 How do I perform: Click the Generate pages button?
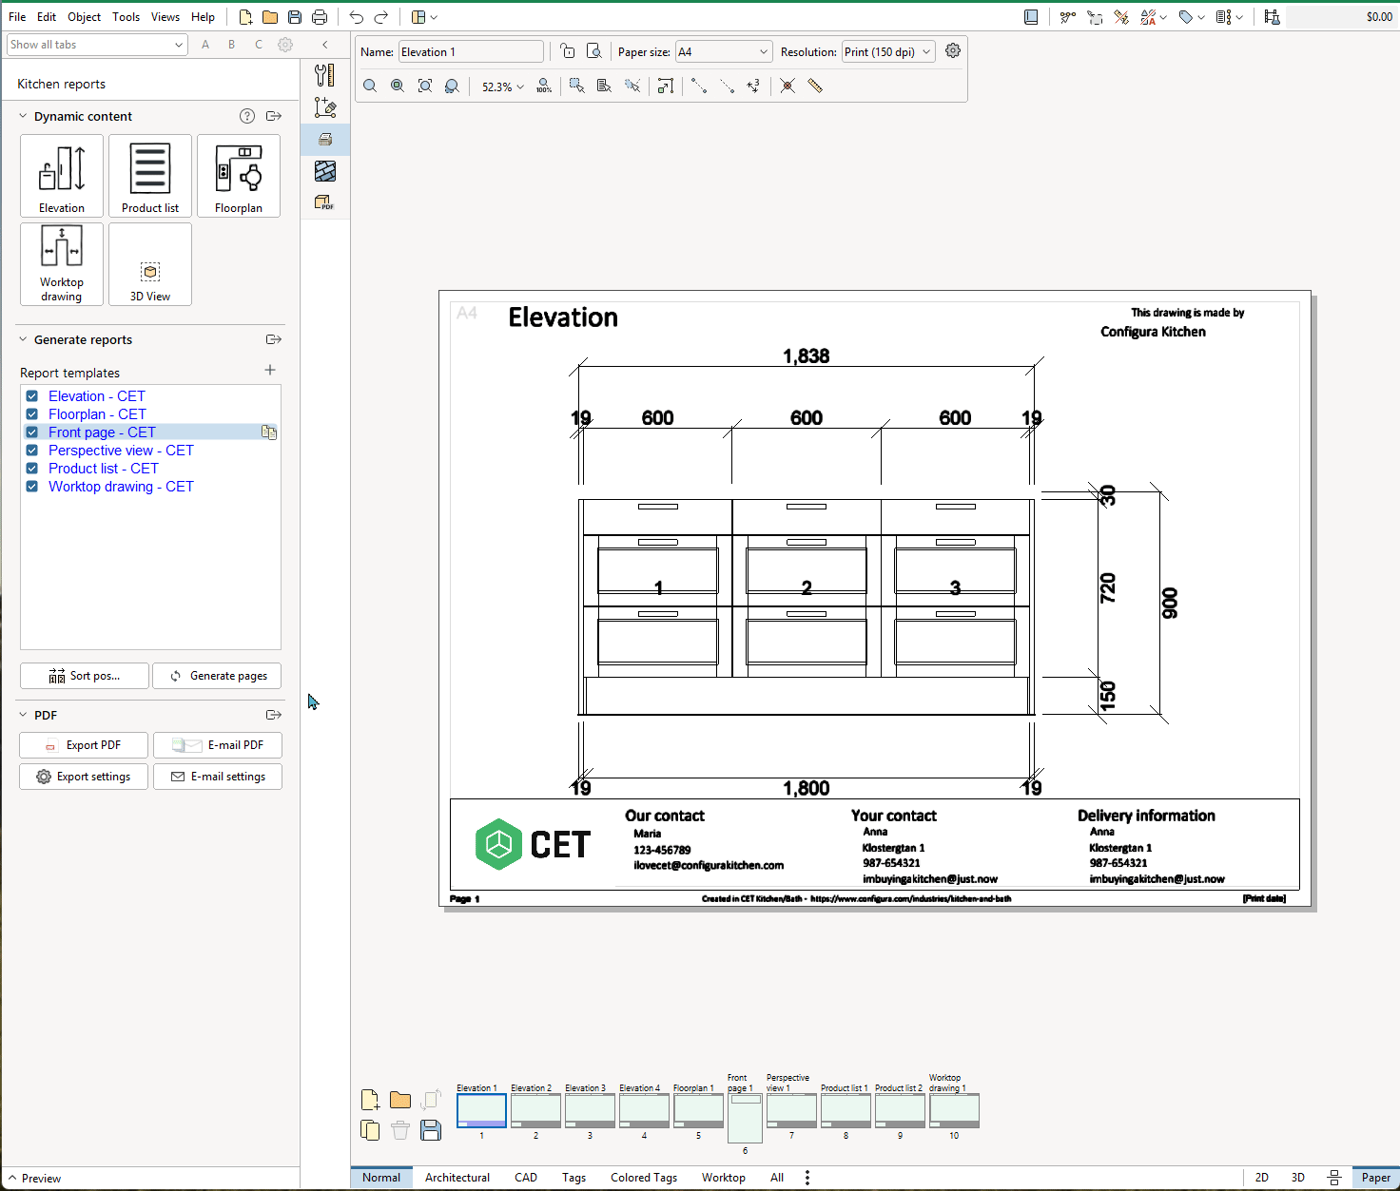tap(217, 676)
